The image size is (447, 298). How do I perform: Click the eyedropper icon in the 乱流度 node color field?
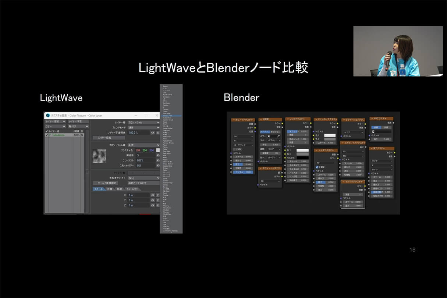point(279,136)
